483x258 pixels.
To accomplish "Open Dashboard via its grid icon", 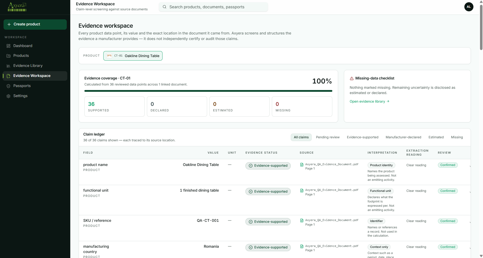I will tap(8, 46).
